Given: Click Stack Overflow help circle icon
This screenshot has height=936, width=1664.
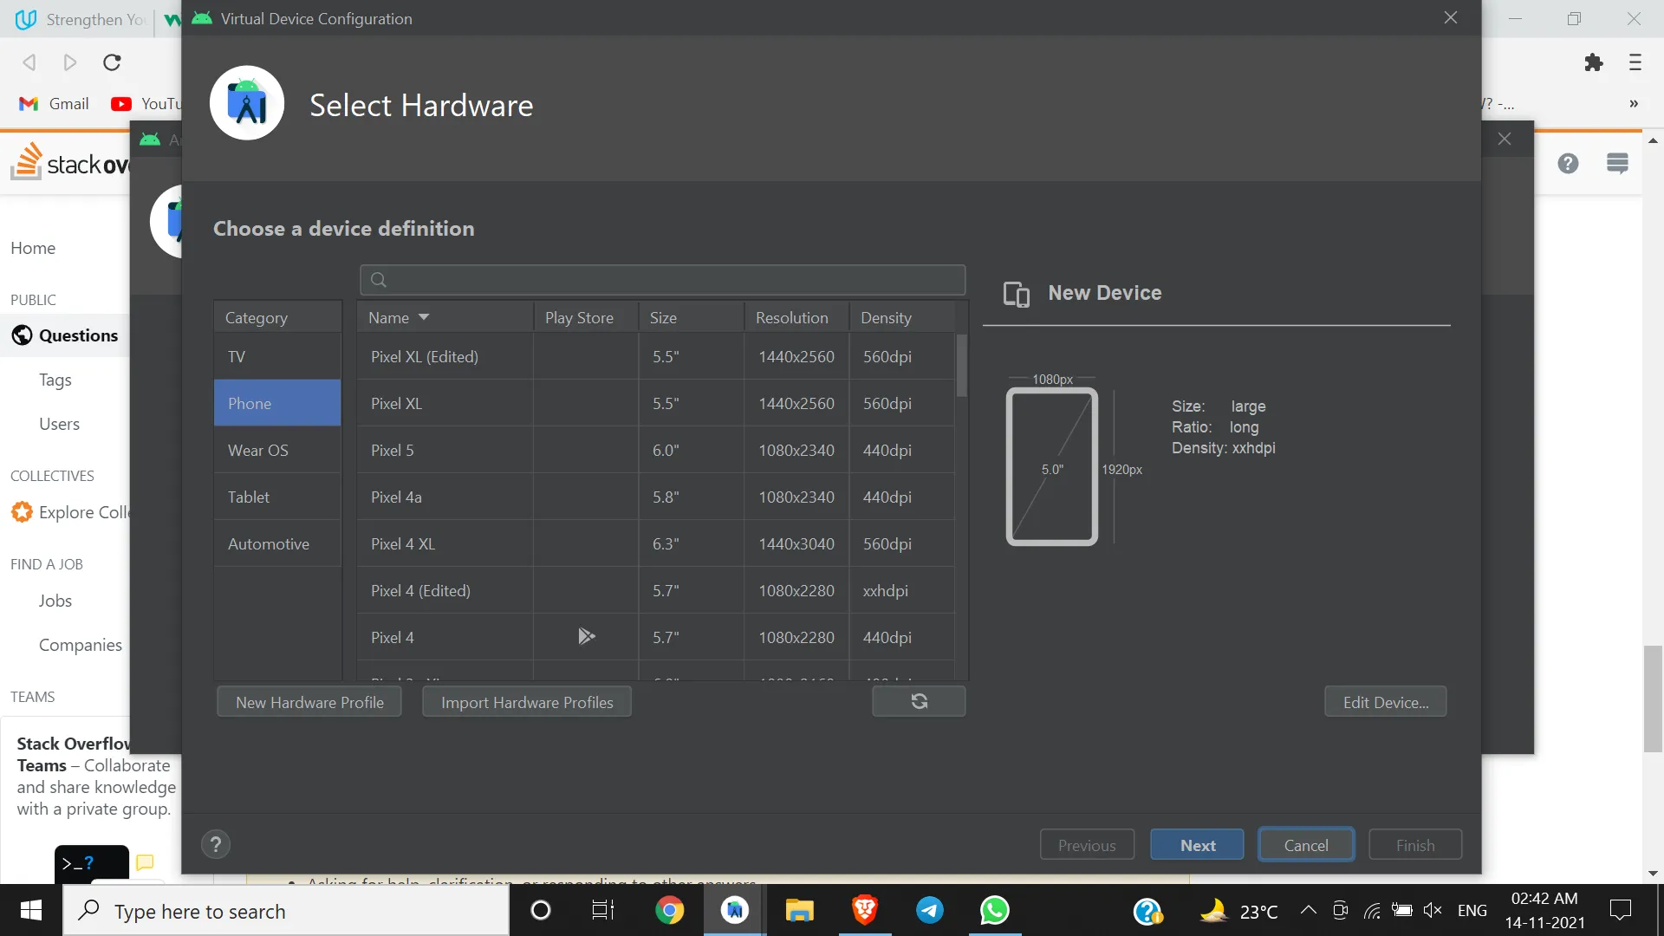Looking at the screenshot, I should [1568, 164].
